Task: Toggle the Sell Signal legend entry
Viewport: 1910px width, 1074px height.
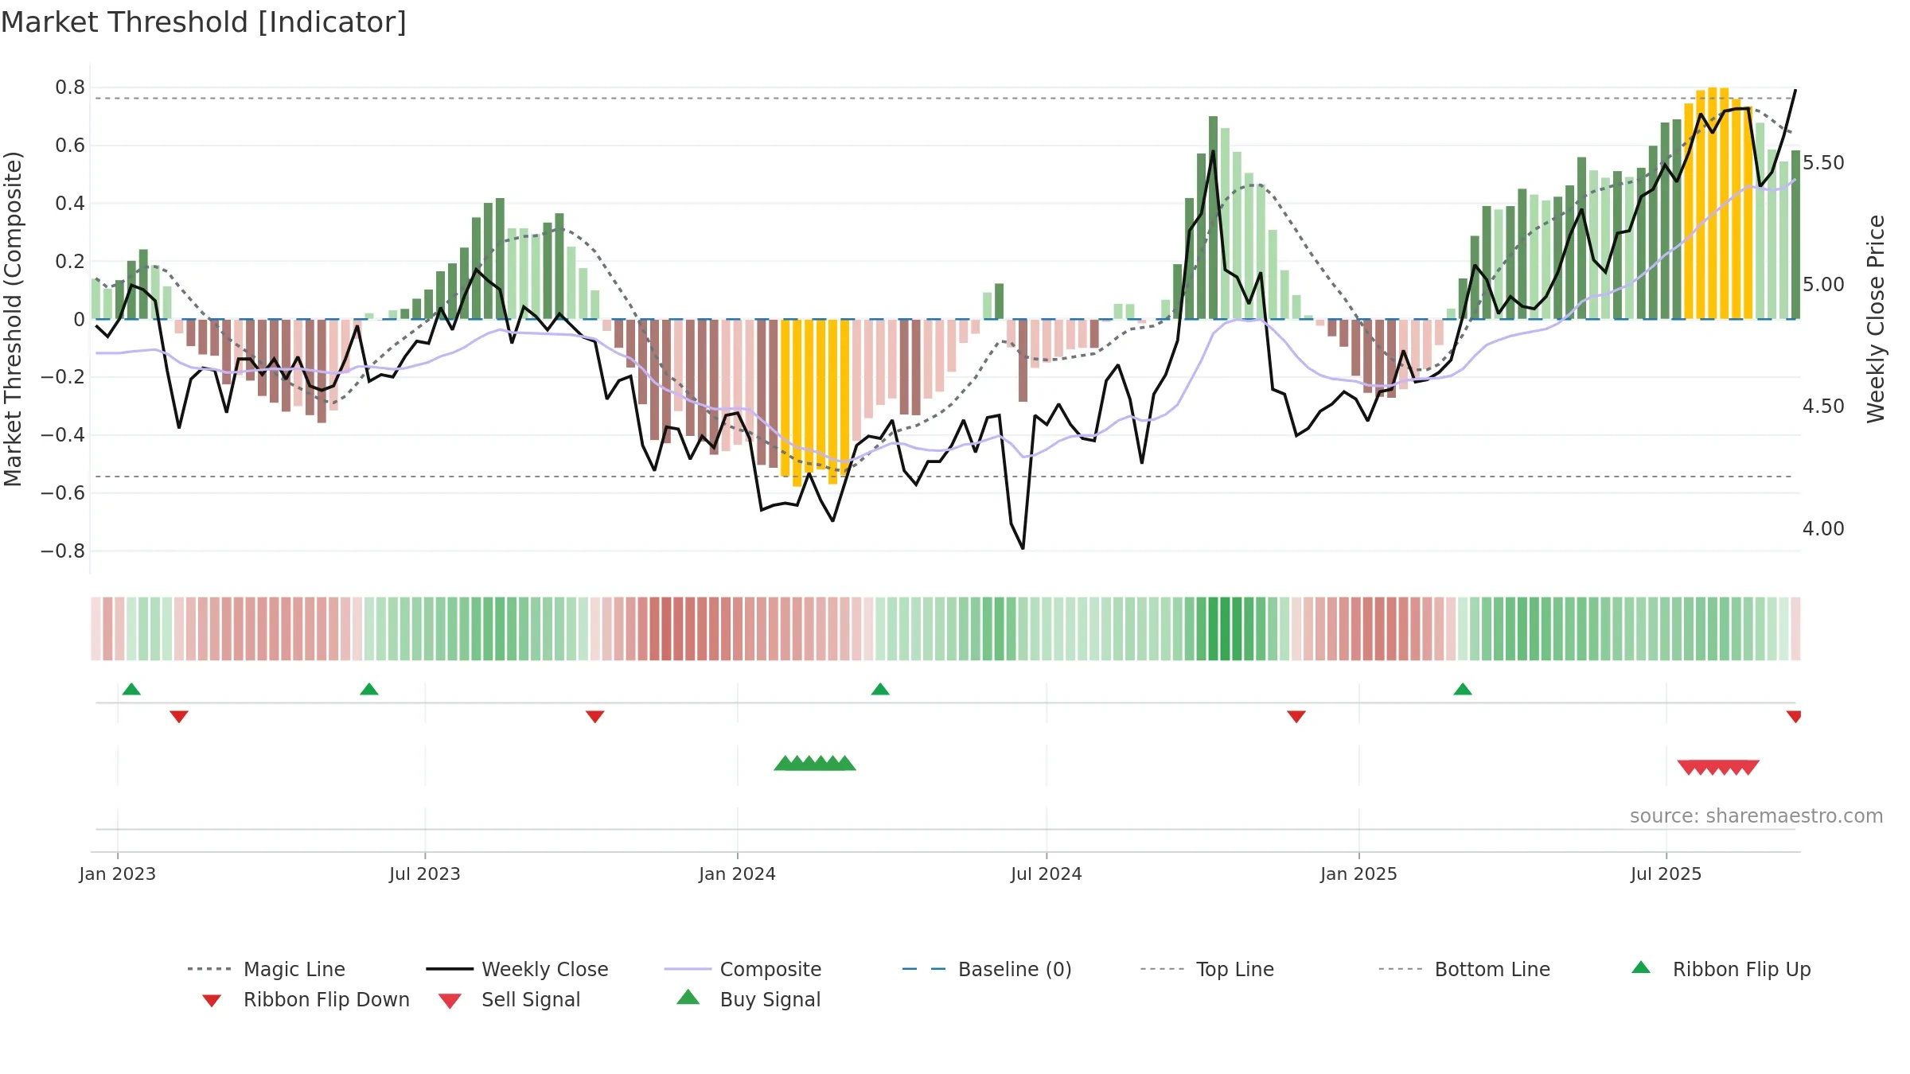Action: point(509,999)
